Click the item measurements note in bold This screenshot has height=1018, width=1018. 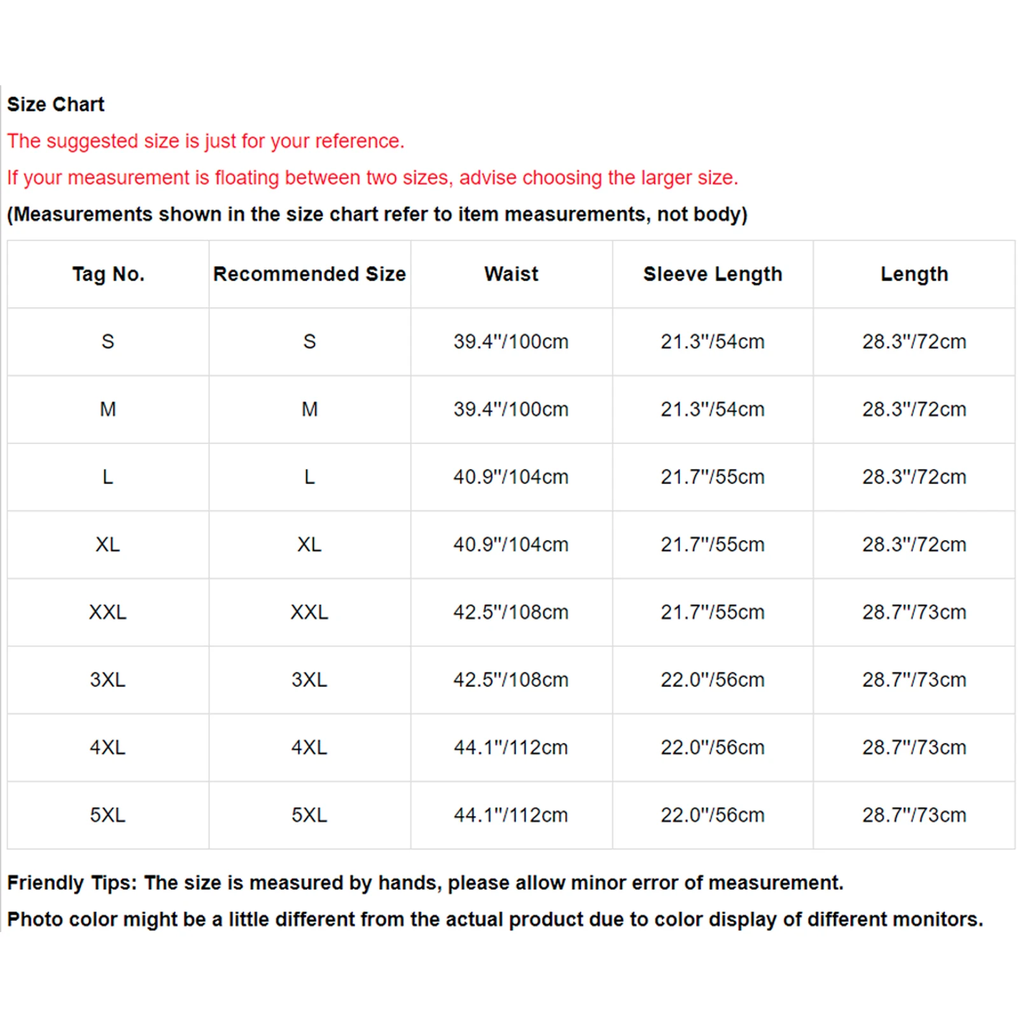coord(377,214)
